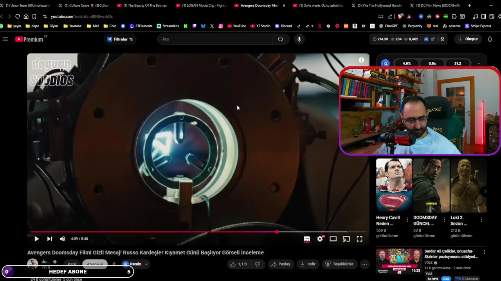
Task: Open options for DOOMSDAY GÜNCEL short
Action: tap(444, 220)
